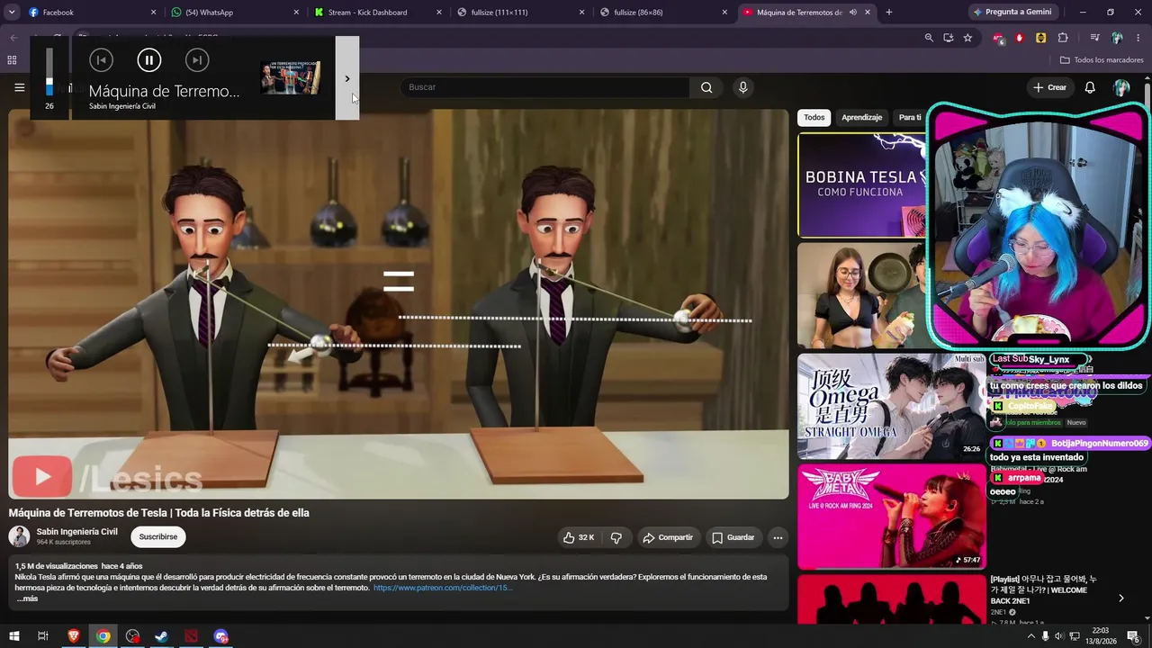Viewport: 1152px width, 648px height.
Task: Adjust the volume slider showing 26
Action: coord(49,72)
